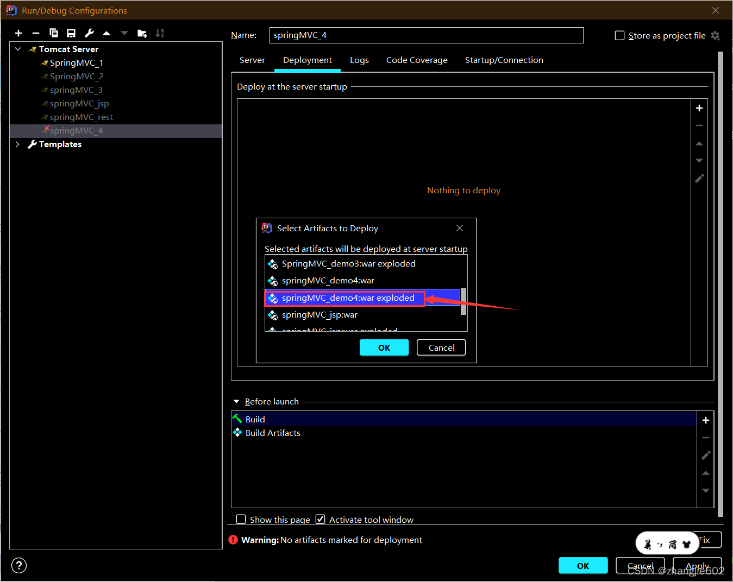Screen dimensions: 733x582
Task: Click right panel vertical scrollbar
Action: pos(721,284)
